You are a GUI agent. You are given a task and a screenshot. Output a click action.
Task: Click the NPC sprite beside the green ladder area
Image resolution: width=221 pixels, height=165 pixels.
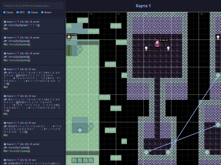coord(69,37)
